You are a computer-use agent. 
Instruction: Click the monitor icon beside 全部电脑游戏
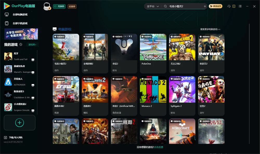click(7, 15)
